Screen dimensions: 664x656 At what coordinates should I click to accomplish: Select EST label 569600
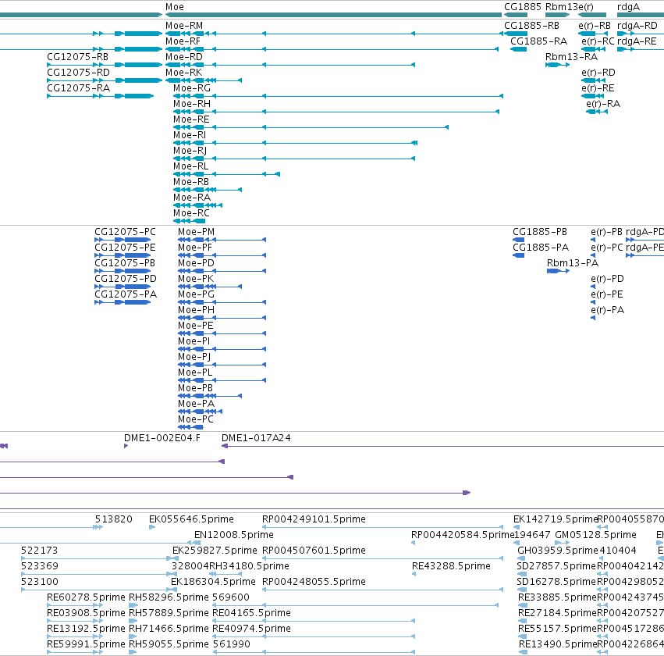pyautogui.click(x=231, y=597)
